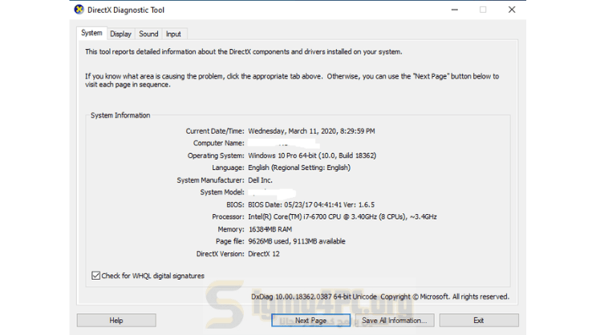Click the DirectX Diagnostic Tool title icon
The image size is (596, 335).
tap(79, 10)
